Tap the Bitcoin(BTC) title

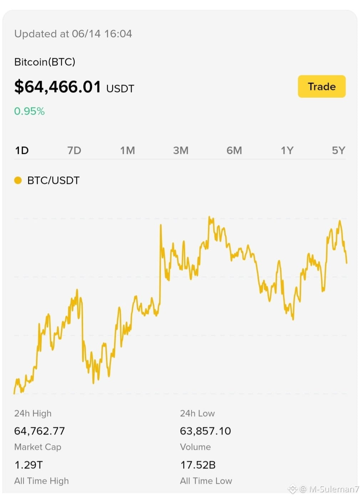[45, 62]
